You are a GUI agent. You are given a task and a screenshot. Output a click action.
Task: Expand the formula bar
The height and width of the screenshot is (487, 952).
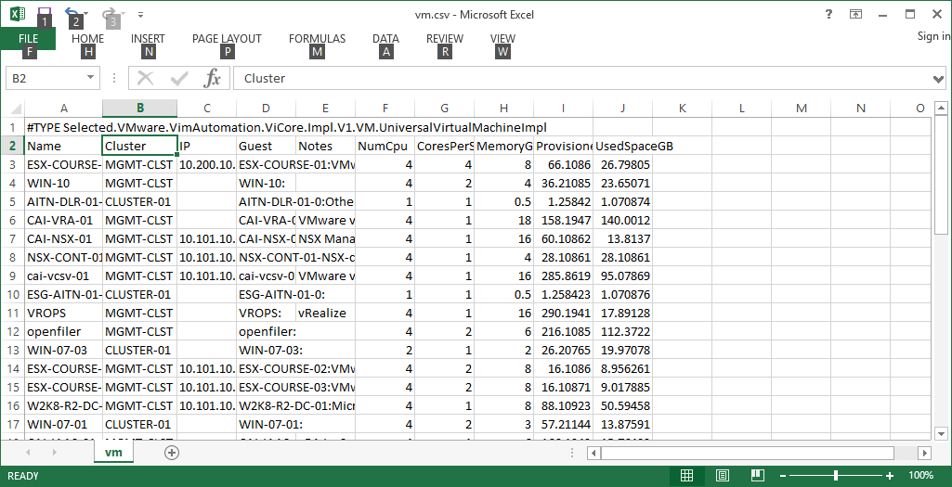(938, 79)
